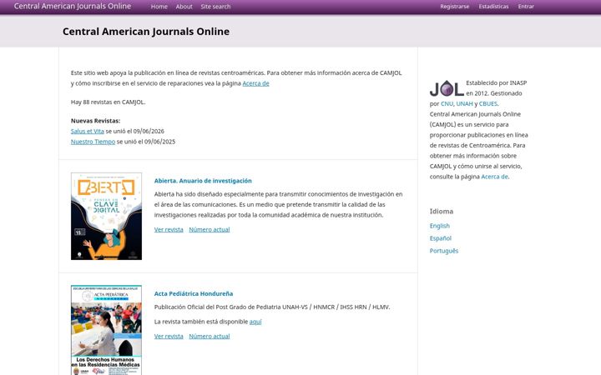Click Ver revista under Abierta
The image size is (601, 375).
point(169,230)
